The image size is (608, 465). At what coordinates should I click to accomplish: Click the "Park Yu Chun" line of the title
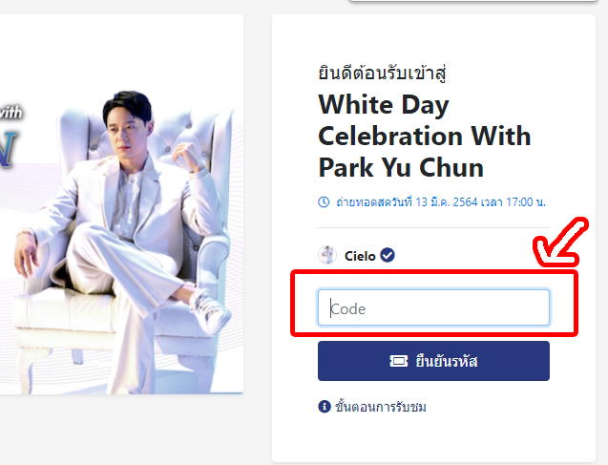pos(401,168)
